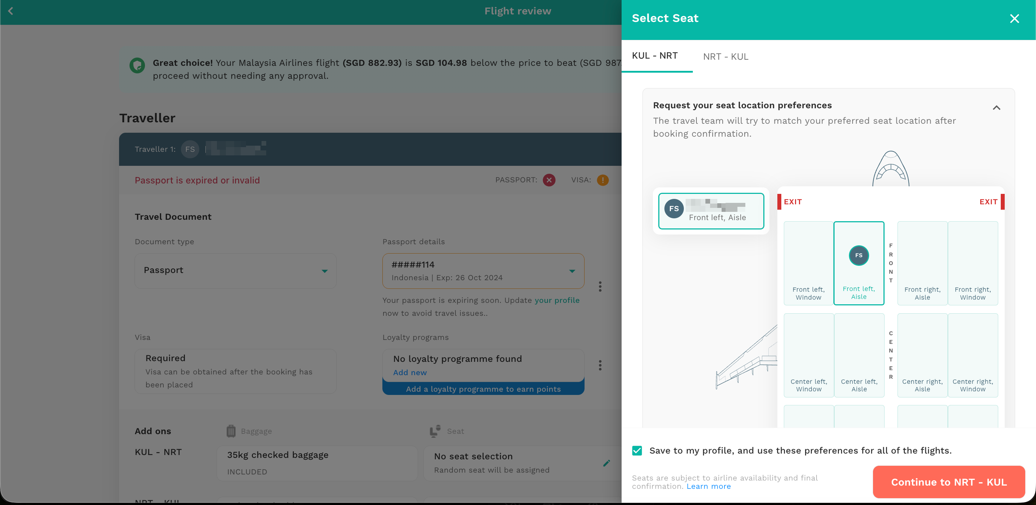1036x505 pixels.
Task: Click the FS avatar in traveller header
Action: (190, 149)
